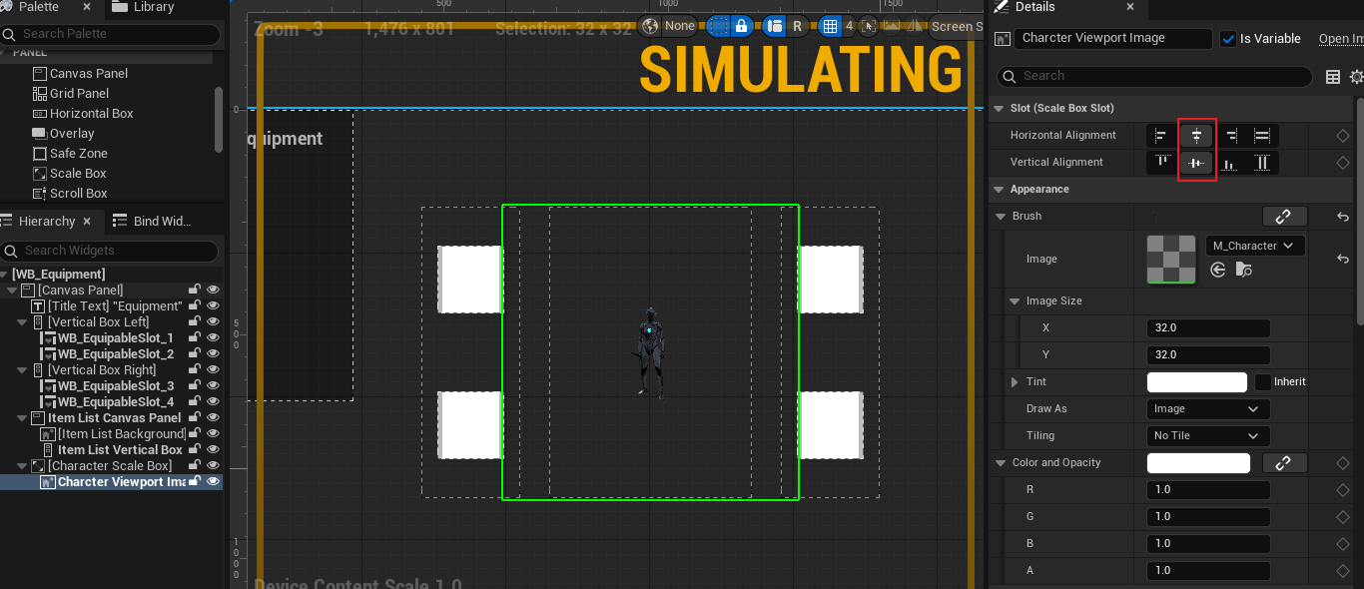Open the Color and Opacity swatch
The width and height of the screenshot is (1364, 589).
1198,463
